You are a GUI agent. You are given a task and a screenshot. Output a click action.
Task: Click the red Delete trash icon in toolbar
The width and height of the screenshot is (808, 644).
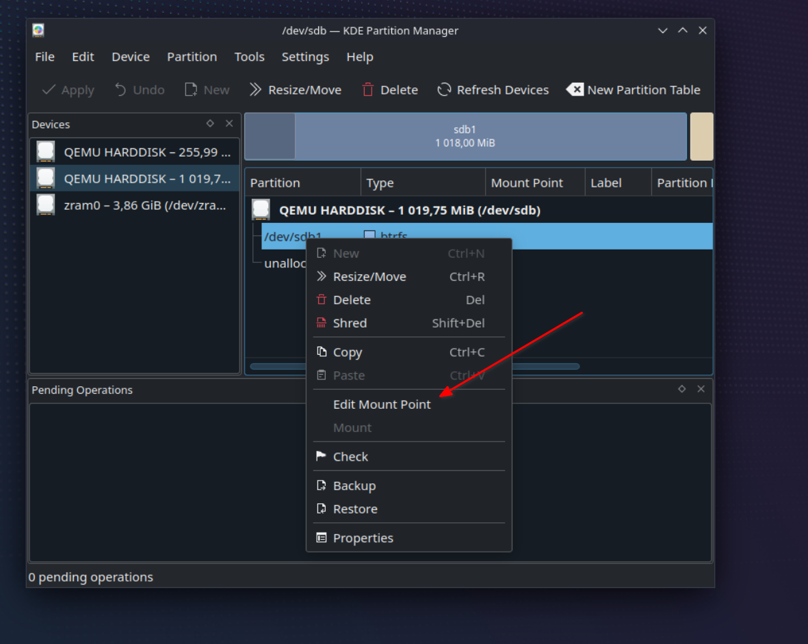click(x=368, y=90)
